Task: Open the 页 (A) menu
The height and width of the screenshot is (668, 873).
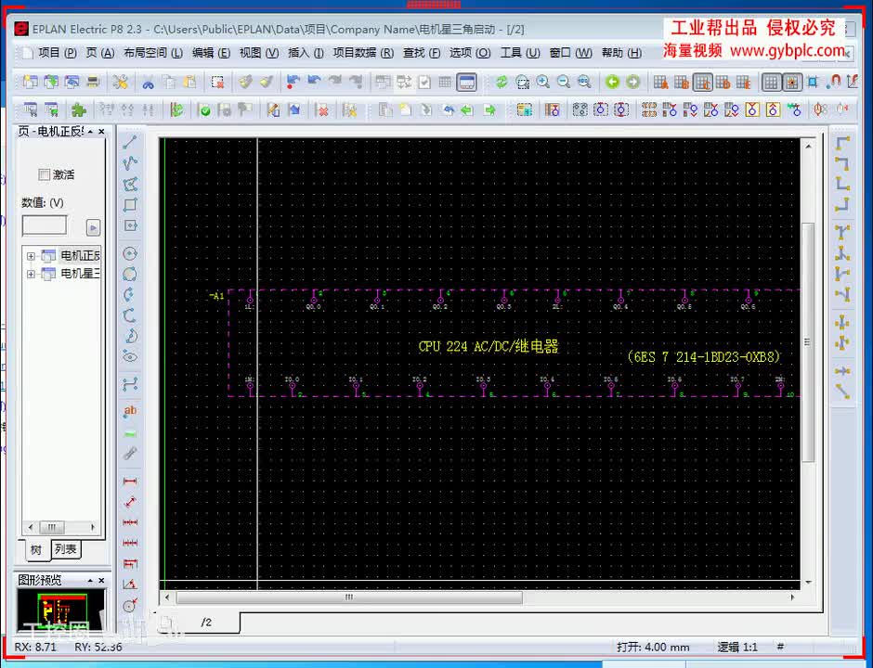Action: 100,53
